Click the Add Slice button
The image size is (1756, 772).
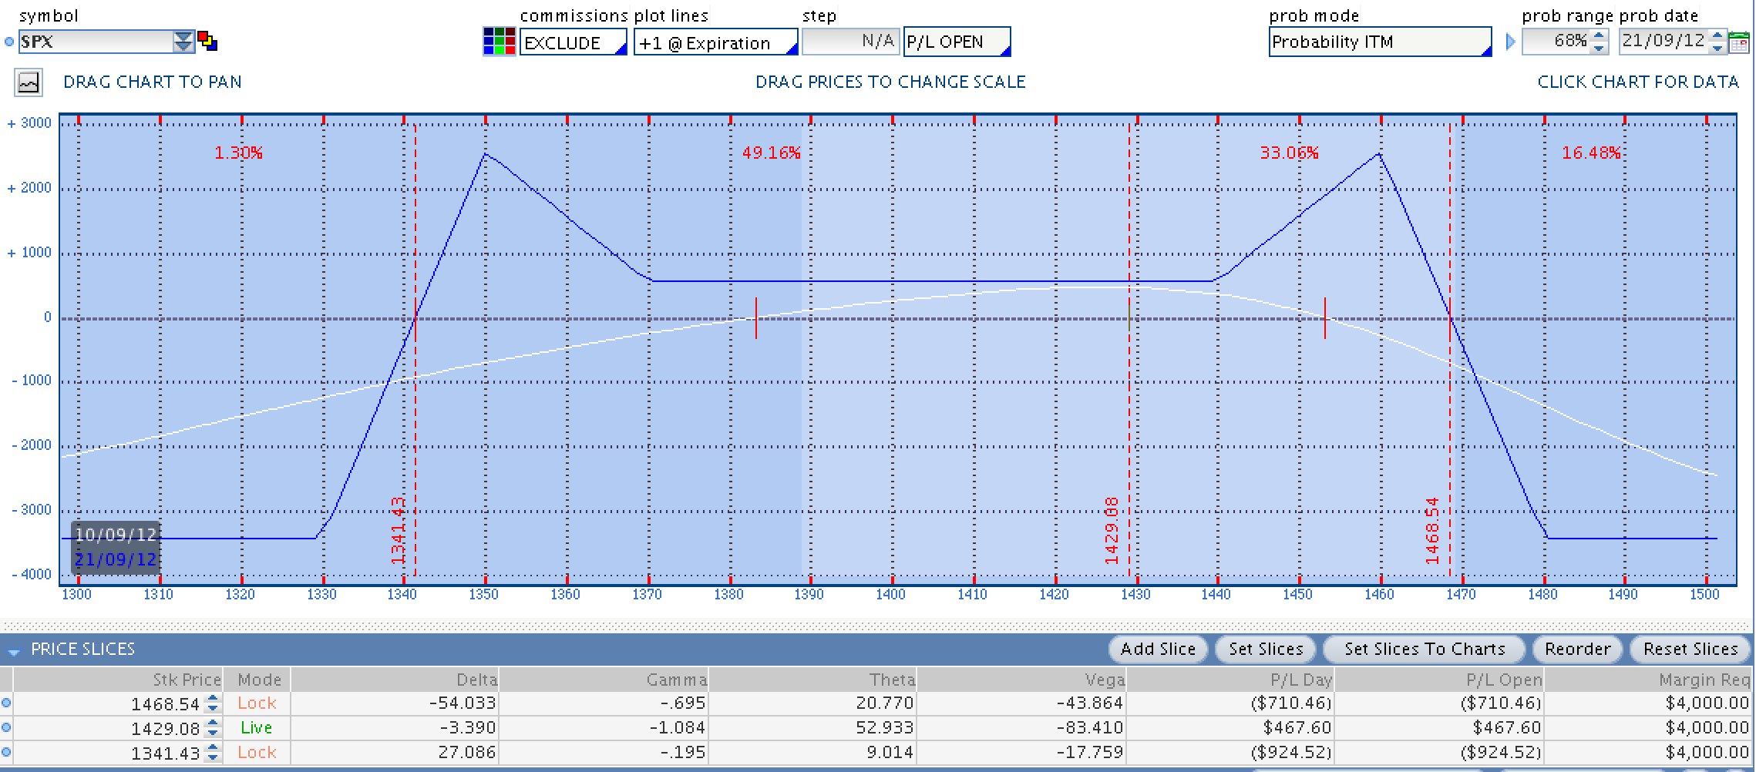[1158, 649]
